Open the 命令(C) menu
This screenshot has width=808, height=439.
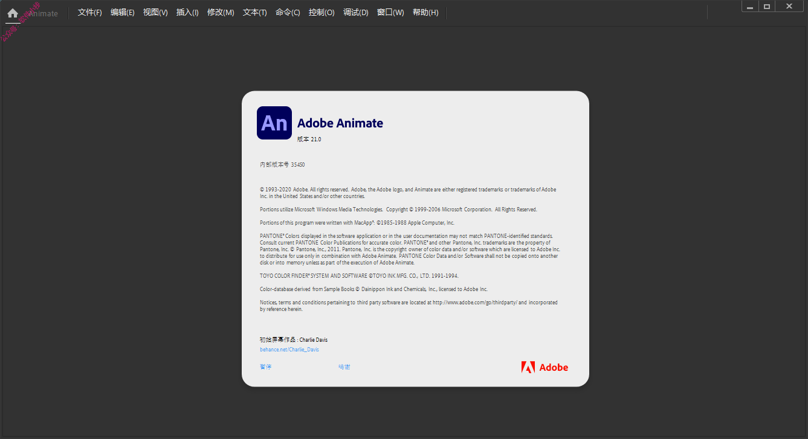(288, 13)
